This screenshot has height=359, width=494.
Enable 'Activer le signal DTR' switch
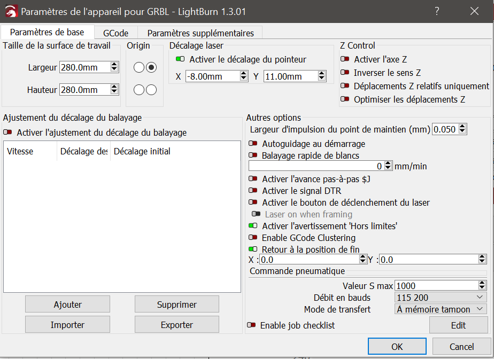(253, 191)
